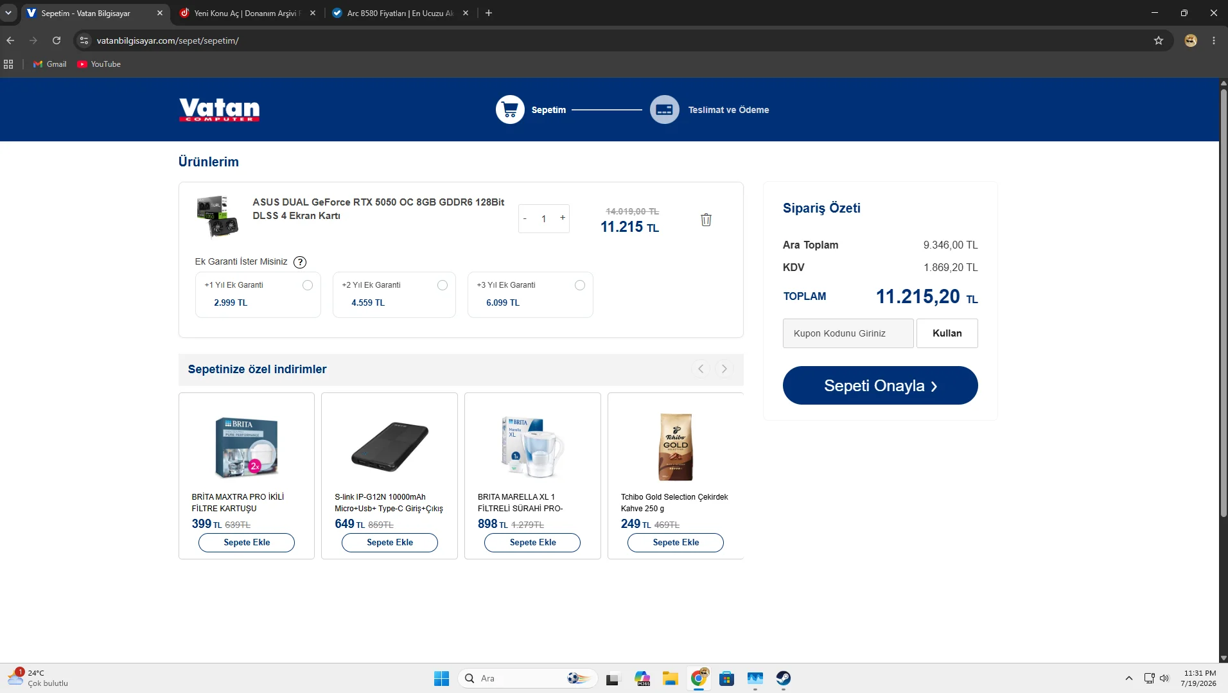This screenshot has width=1228, height=693.
Task: Click the Teslimat ve Ödeme step label
Action: pyautogui.click(x=728, y=110)
